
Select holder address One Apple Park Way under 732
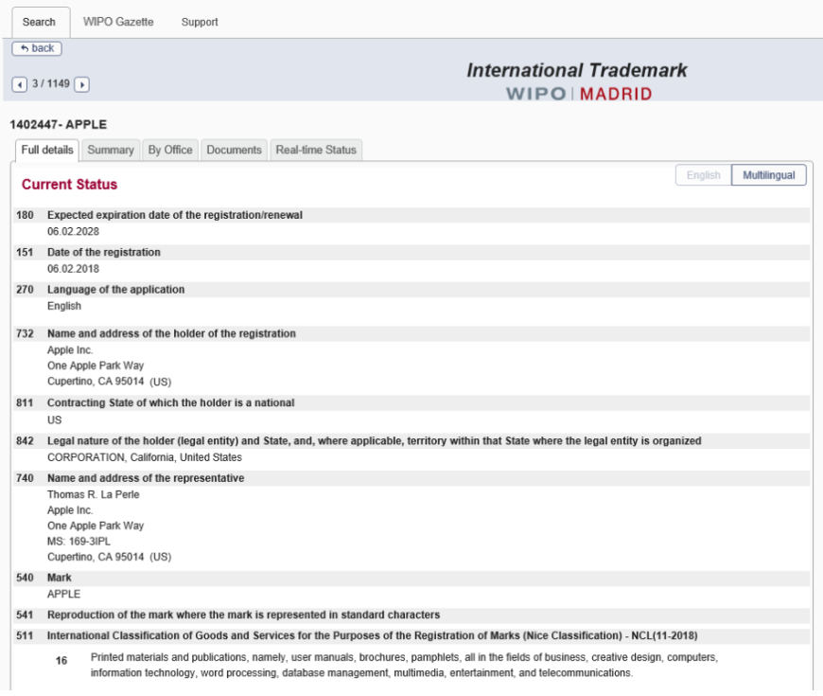tap(96, 366)
